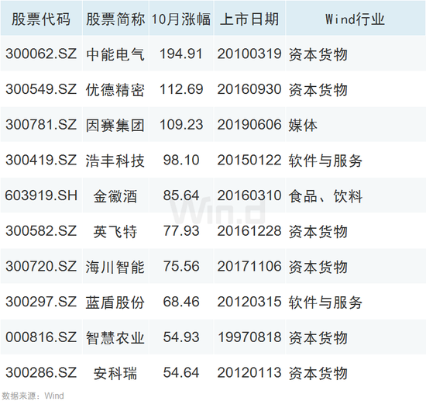Click the 54.64 gain value

pos(181,372)
